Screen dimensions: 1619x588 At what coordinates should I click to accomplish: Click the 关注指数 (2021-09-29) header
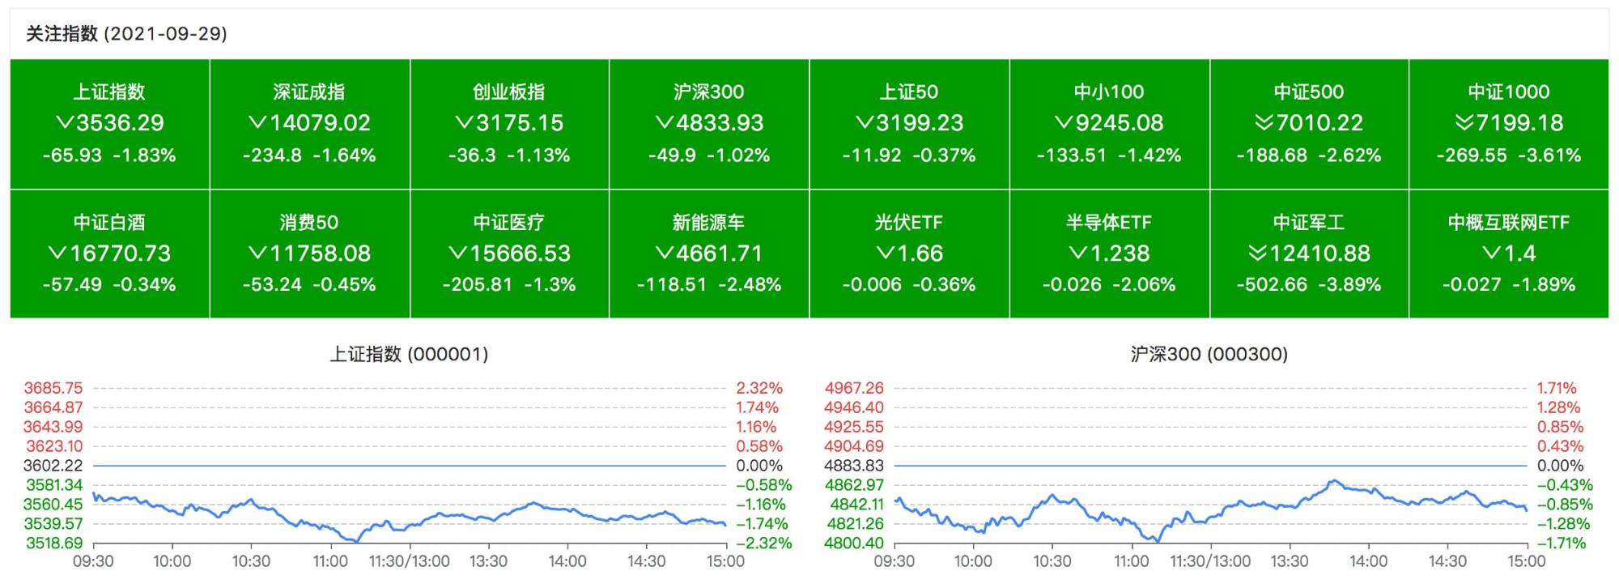[x=126, y=34]
